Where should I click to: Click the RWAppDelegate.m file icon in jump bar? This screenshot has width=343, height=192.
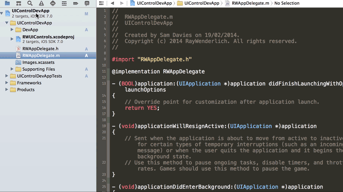(x=228, y=3)
